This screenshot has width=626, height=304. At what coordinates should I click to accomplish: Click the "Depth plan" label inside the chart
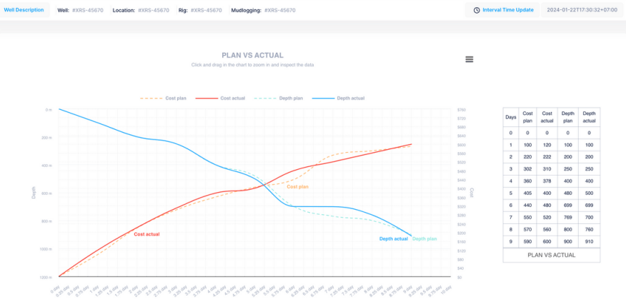(424, 238)
